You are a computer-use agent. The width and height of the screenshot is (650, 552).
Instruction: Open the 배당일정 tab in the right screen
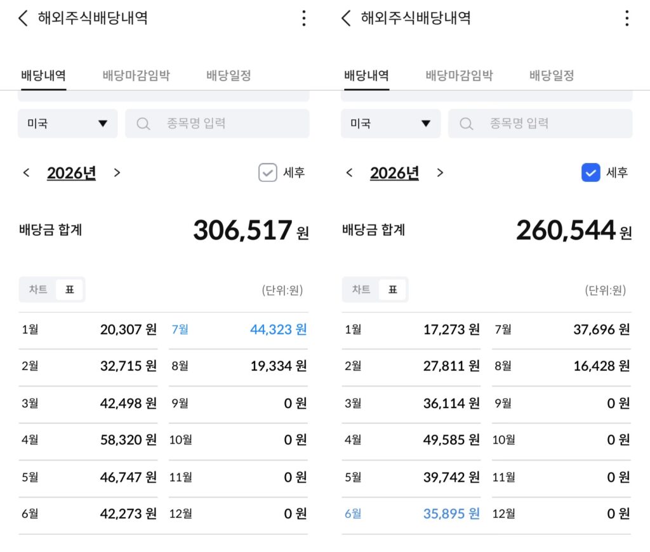(552, 75)
